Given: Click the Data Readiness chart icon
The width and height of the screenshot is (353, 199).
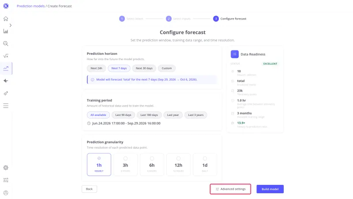Looking at the screenshot, I should 235,54.
